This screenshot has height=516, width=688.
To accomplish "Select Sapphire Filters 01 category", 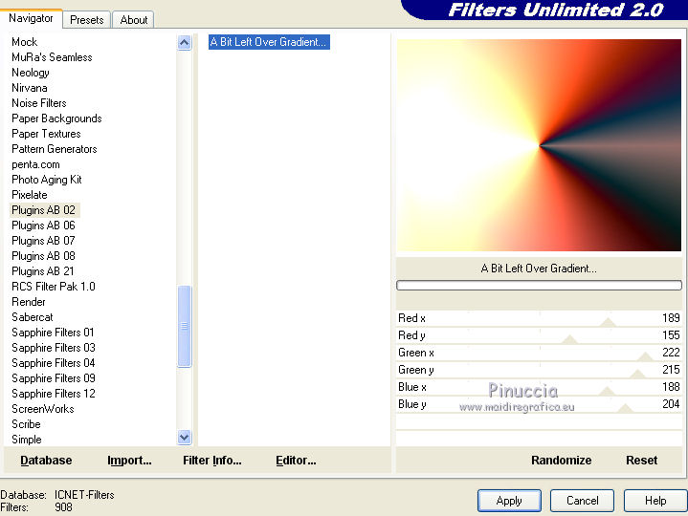I will (x=53, y=333).
